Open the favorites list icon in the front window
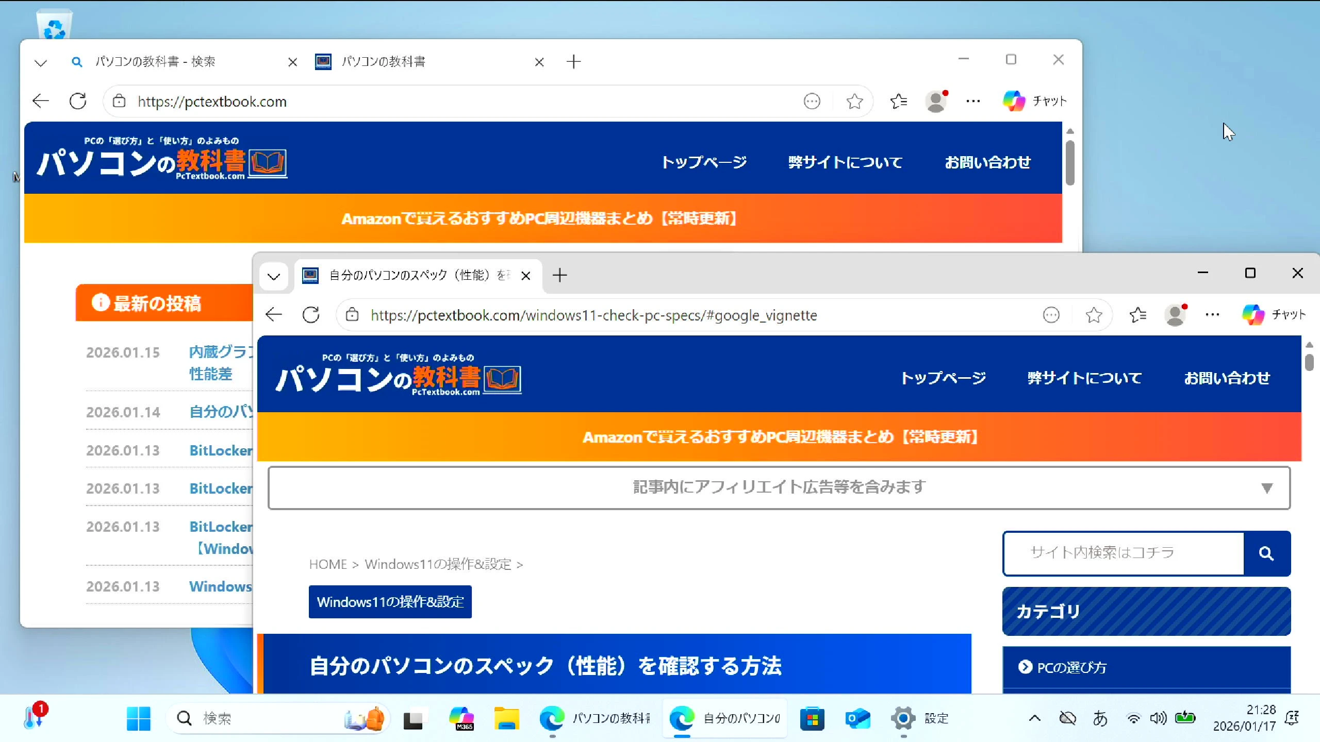Image resolution: width=1320 pixels, height=742 pixels. 1137,315
